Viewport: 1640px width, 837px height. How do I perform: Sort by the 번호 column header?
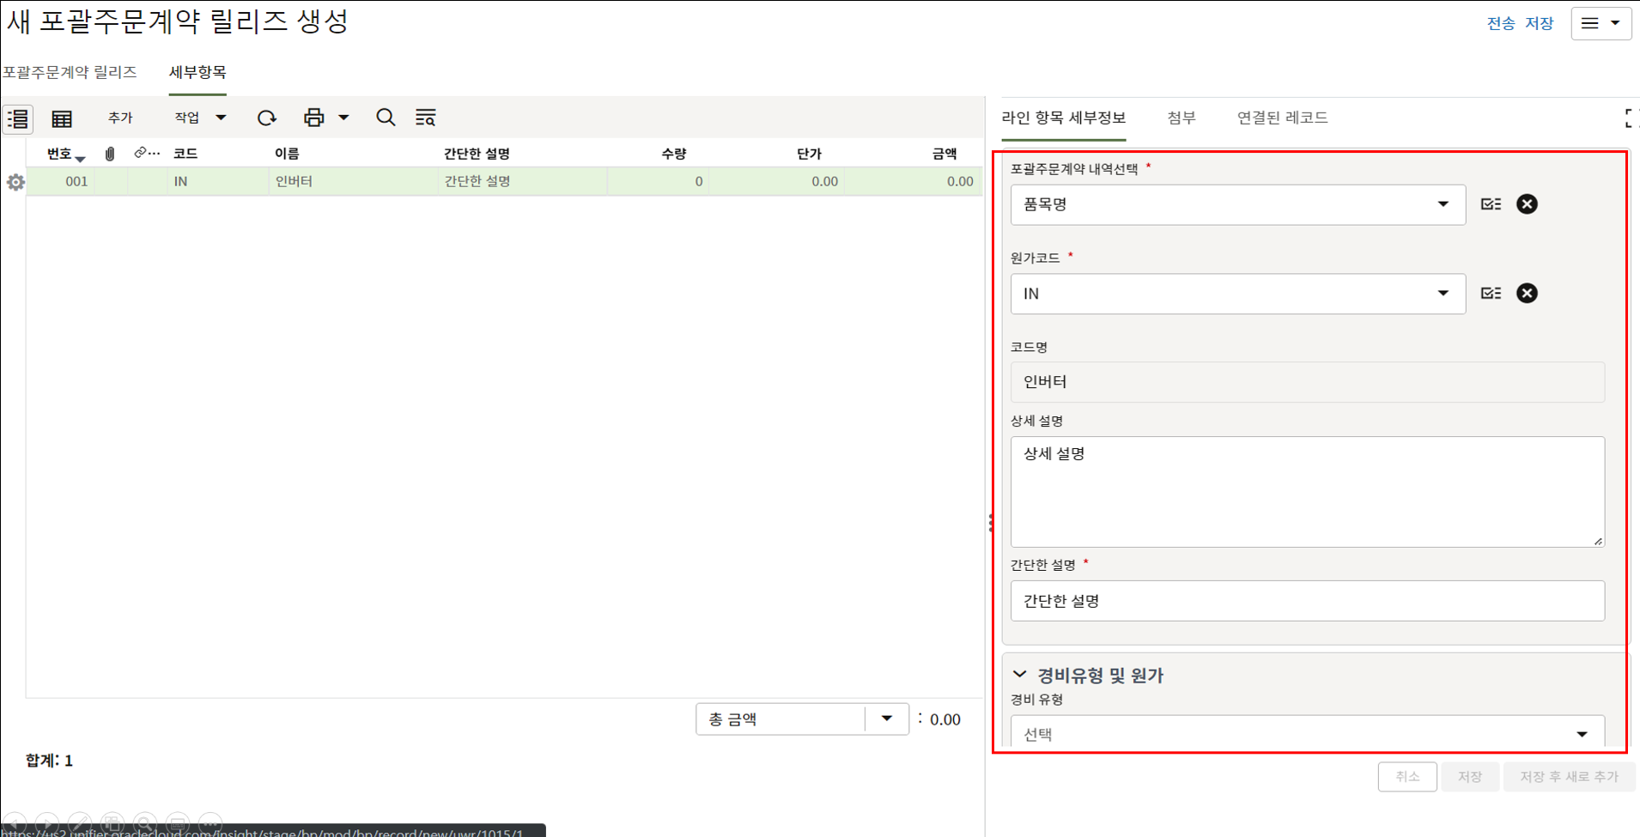click(59, 154)
